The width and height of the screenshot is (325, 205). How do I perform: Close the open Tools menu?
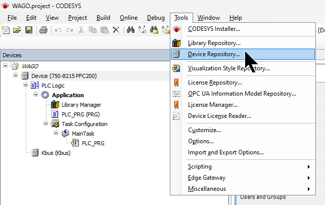click(181, 18)
